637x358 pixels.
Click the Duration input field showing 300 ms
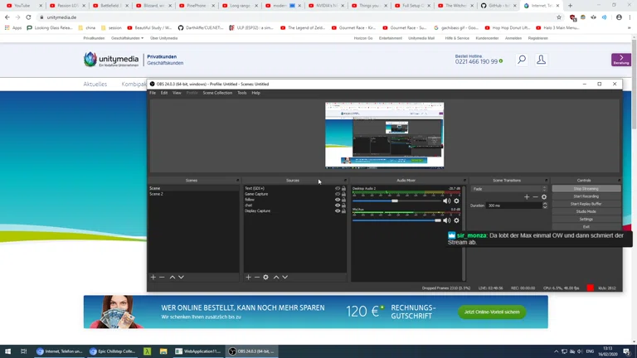pos(514,206)
